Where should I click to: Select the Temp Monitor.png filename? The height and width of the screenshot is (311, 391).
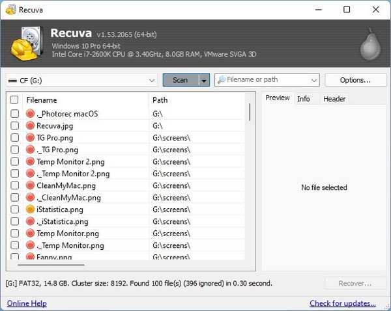coord(68,234)
